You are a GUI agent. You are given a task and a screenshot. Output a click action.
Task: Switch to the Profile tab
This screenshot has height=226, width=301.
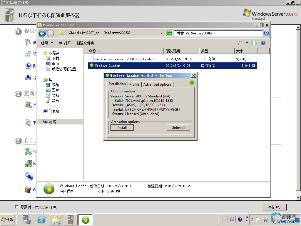click(x=134, y=84)
